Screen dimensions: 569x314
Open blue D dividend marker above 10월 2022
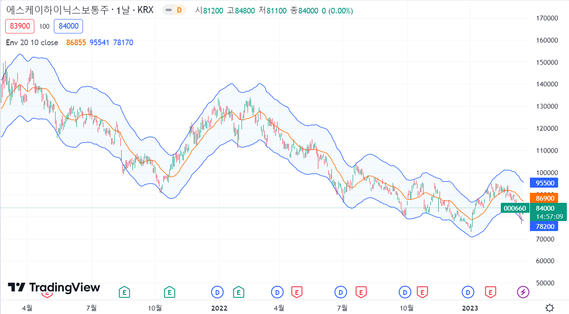click(x=405, y=292)
